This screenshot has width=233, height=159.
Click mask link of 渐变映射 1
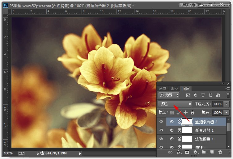[x=179, y=130]
